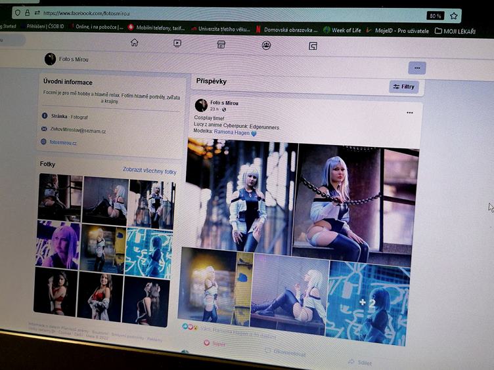The image size is (494, 370).
Task: Click the globe website icon in info panel
Action: click(x=44, y=142)
